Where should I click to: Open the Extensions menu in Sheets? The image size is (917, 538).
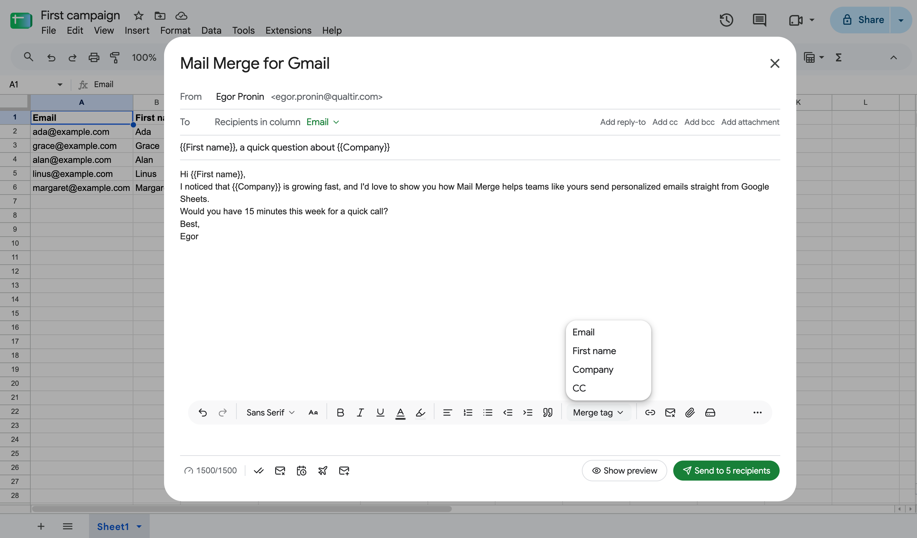click(x=288, y=30)
